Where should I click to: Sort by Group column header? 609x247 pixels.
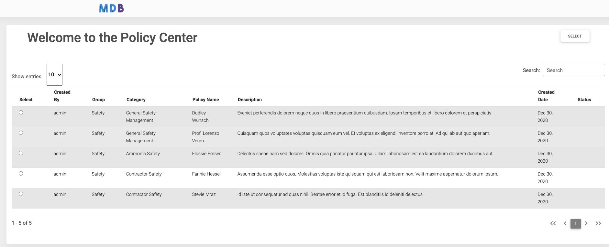pyautogui.click(x=98, y=100)
